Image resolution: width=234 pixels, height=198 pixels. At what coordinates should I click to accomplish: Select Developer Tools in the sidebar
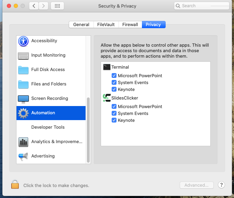pyautogui.click(x=51, y=127)
